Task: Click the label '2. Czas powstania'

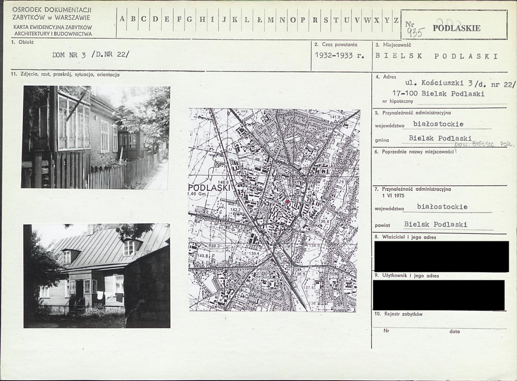Action: [x=335, y=44]
